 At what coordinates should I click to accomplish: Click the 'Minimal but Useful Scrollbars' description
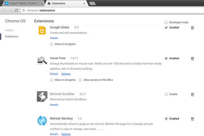pyautogui.click(x=68, y=99)
